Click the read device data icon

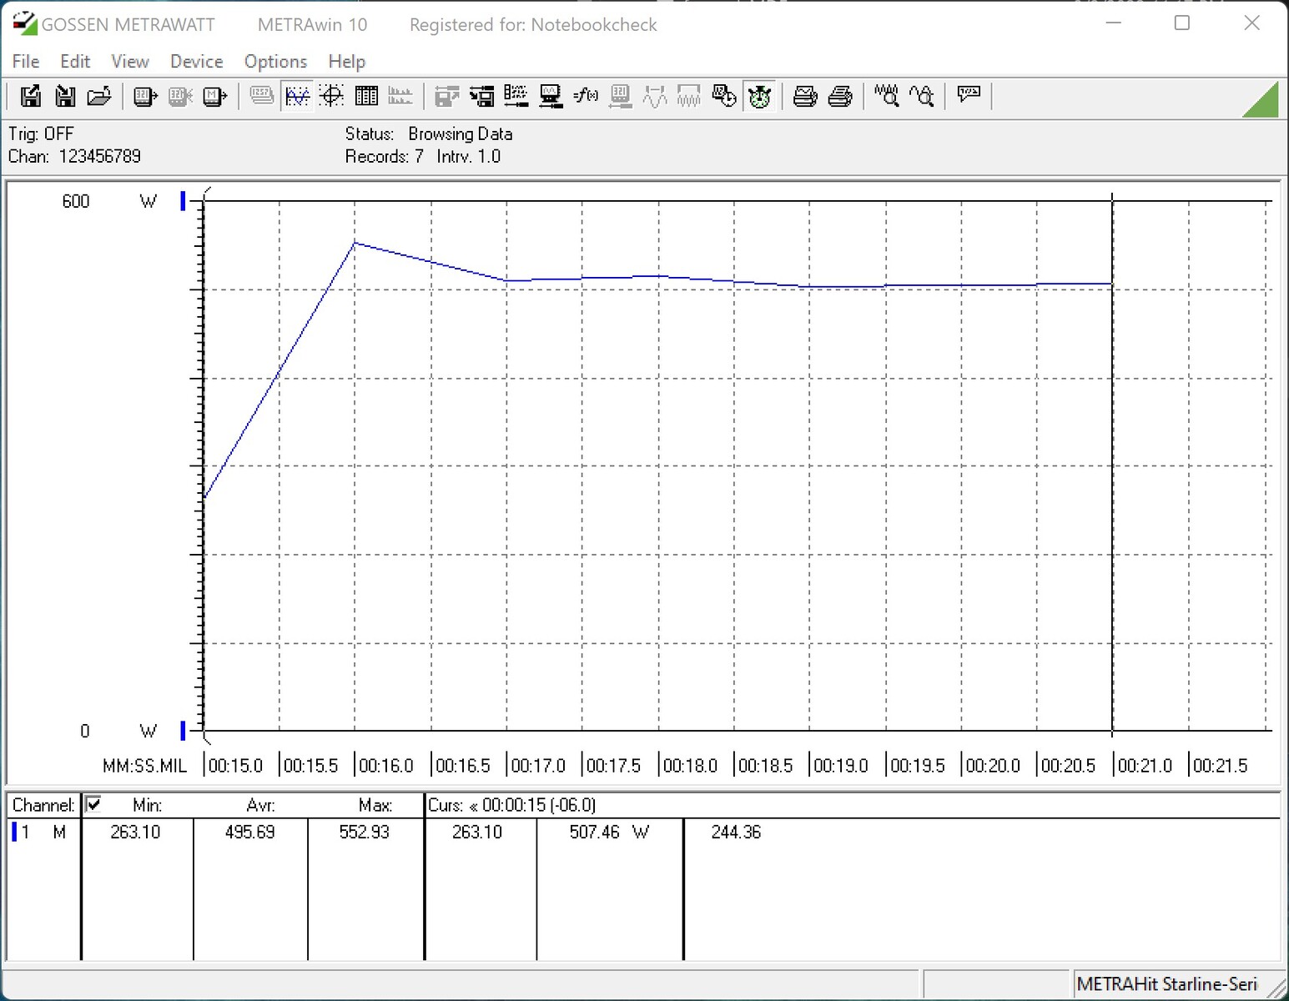pyautogui.click(x=145, y=97)
